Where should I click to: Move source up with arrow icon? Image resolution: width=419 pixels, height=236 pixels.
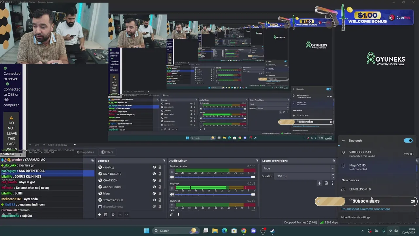coord(120,215)
